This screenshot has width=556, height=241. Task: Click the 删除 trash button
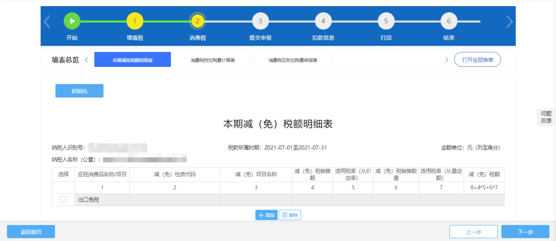(x=290, y=215)
